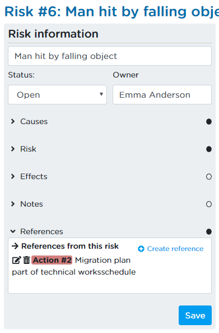Click the filled dot indicator for References
219x333 pixels.
tap(209, 231)
